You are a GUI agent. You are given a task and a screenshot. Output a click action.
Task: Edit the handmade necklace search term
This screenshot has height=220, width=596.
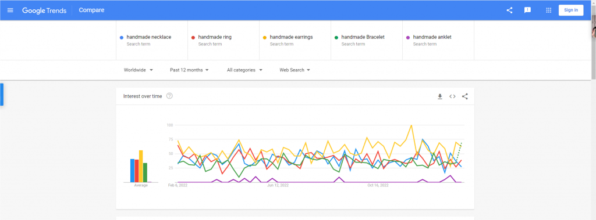coord(152,40)
